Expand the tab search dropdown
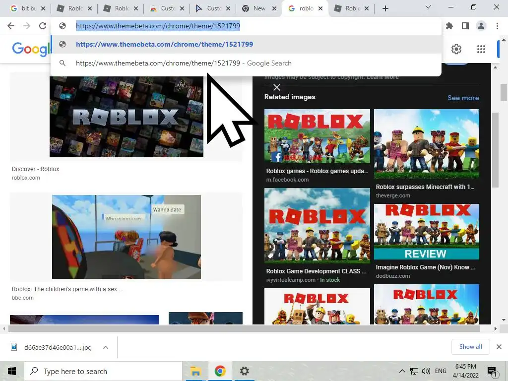The image size is (508, 381). (x=428, y=7)
